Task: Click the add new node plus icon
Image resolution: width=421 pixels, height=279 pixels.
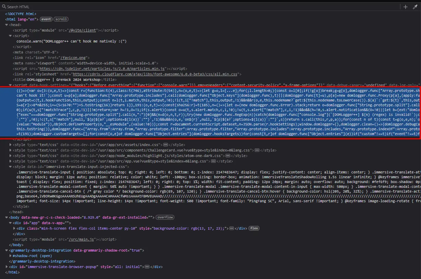Action: tap(406, 7)
